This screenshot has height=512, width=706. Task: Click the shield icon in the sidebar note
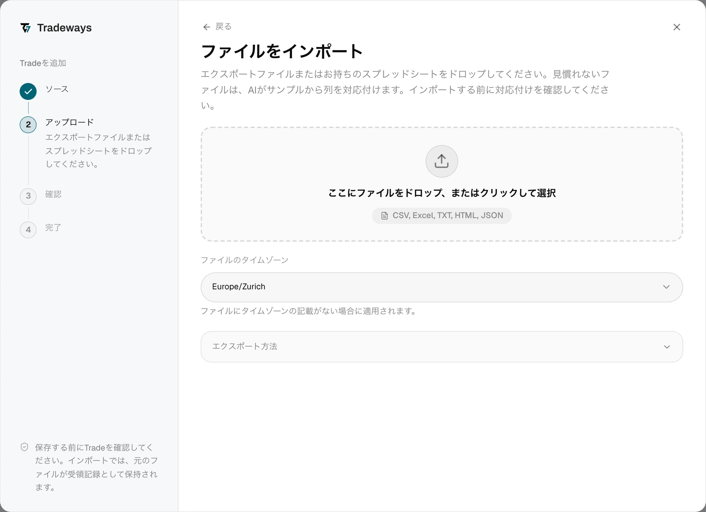tap(24, 447)
